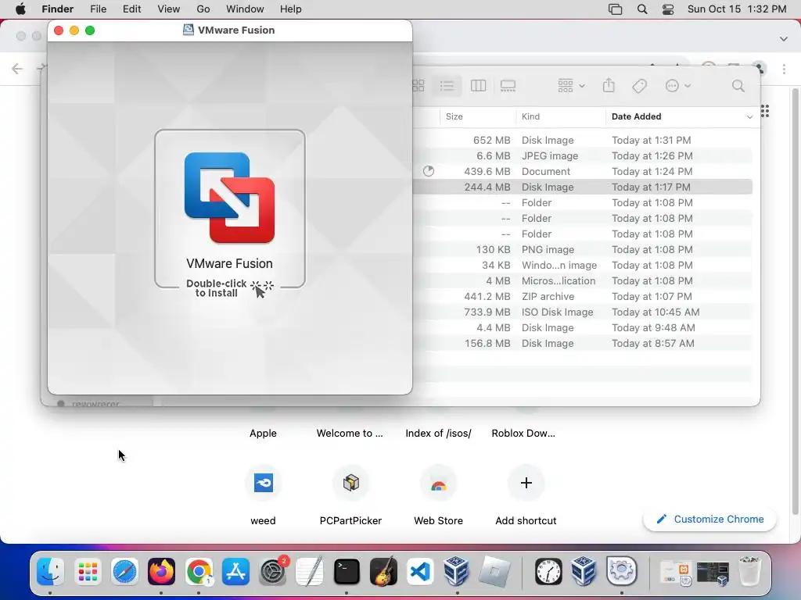Click the Finder edit tags icon

(x=640, y=86)
